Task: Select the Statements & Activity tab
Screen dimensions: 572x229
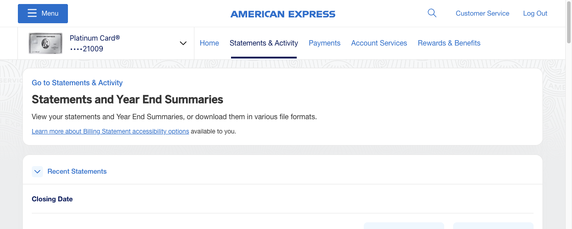Action: (x=264, y=43)
